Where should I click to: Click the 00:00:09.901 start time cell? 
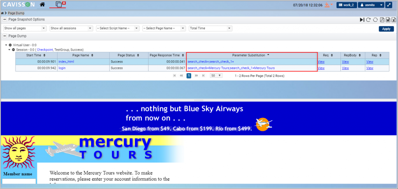point(36,62)
